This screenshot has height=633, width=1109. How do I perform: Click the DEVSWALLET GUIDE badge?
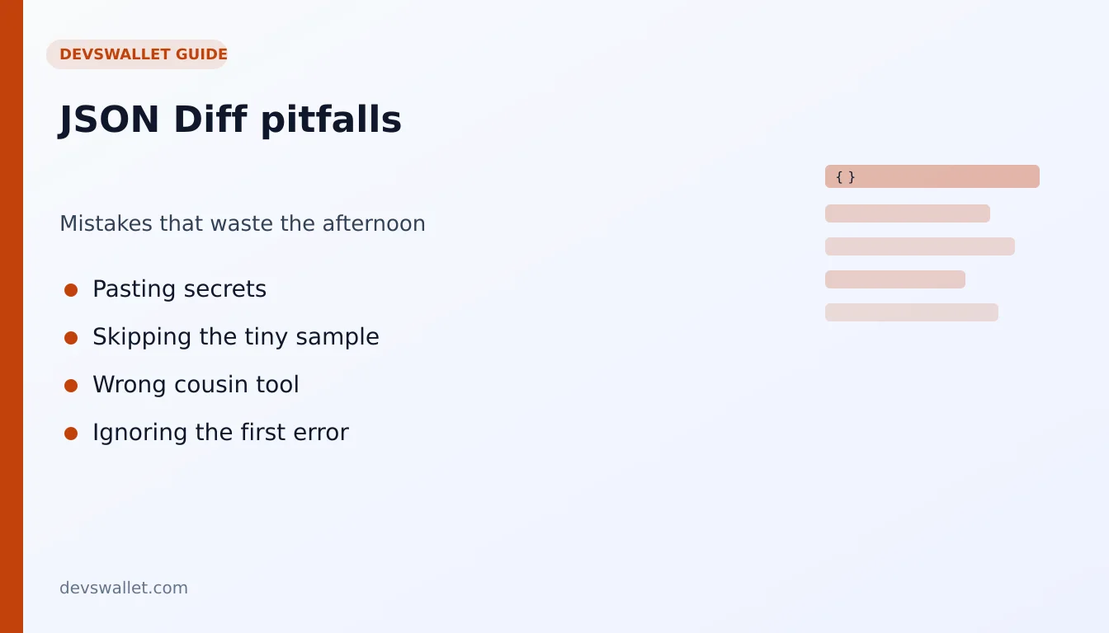point(137,54)
